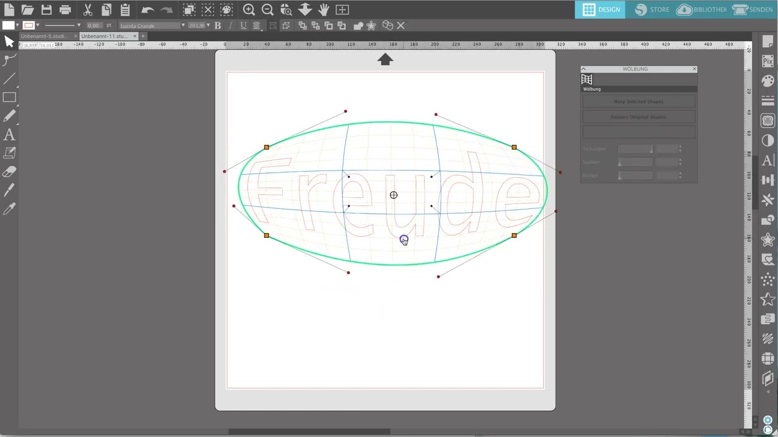Open the line color dropdown arrow
This screenshot has width=778, height=437.
38,25
